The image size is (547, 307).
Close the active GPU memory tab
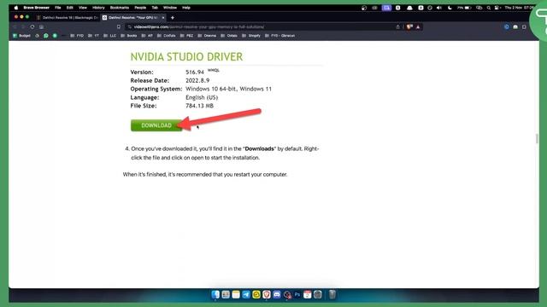click(163, 17)
